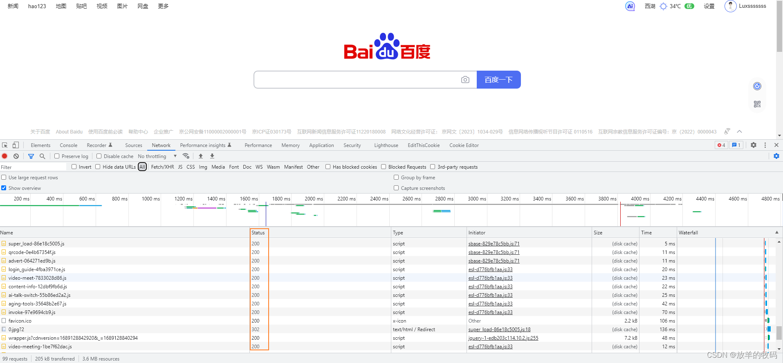Enable Preserve log checkbox
Screen dimensions: 783x363
(x=57, y=156)
